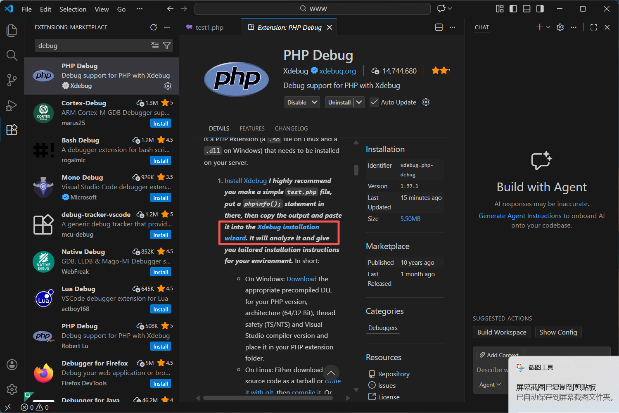Install the Bash Debug extension
This screenshot has width=619, height=413.
[x=161, y=161]
